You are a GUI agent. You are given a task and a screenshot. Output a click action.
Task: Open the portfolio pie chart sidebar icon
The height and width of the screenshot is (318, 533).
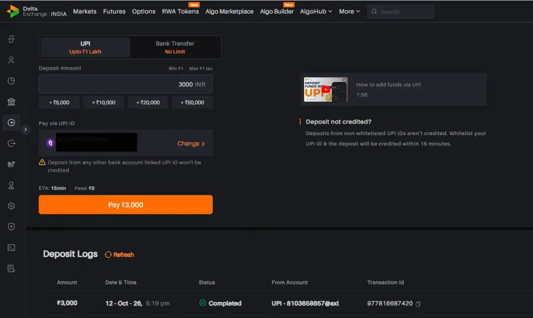pyautogui.click(x=11, y=81)
